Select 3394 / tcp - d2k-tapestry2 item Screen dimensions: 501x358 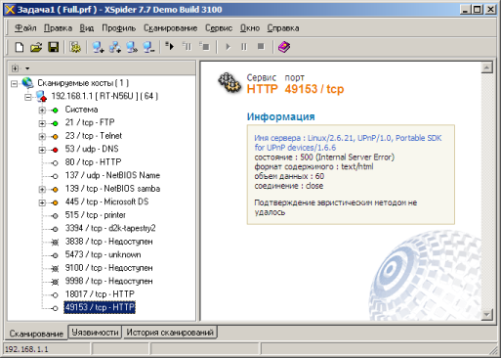coord(110,228)
